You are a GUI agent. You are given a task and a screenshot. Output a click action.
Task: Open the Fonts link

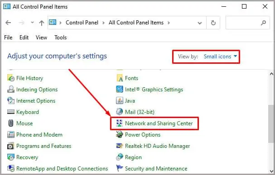131,78
